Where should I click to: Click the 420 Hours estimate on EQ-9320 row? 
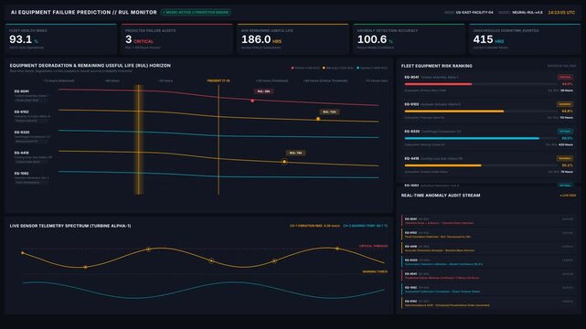[x=566, y=144]
